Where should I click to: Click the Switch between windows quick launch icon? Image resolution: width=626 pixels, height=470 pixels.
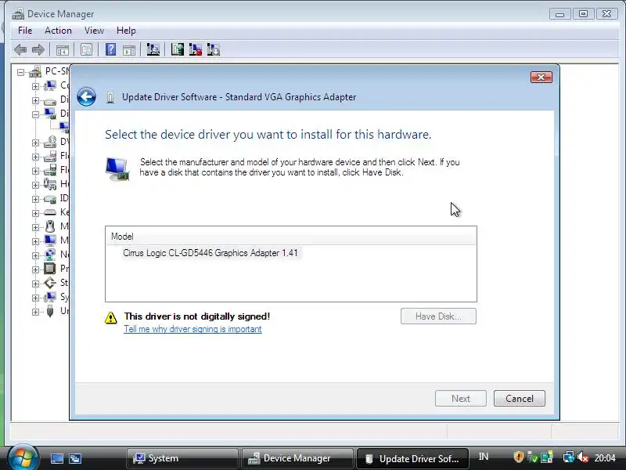click(x=75, y=458)
